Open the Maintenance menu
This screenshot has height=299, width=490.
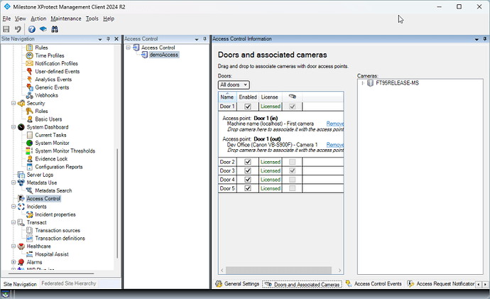pyautogui.click(x=66, y=18)
